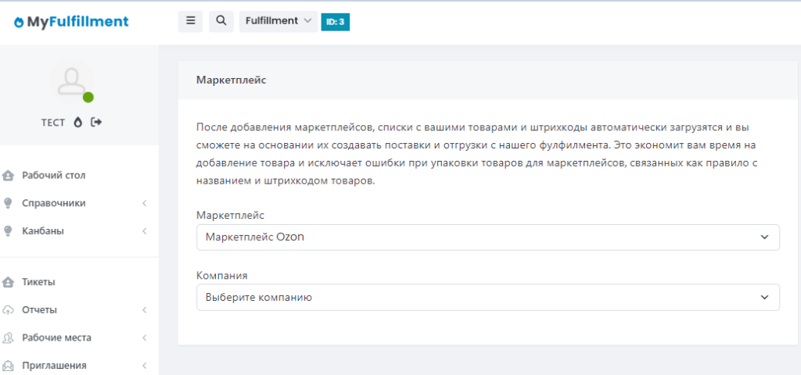This screenshot has width=801, height=375.
Task: Expand the Рабочие места submenu chevron
Action: [x=145, y=338]
